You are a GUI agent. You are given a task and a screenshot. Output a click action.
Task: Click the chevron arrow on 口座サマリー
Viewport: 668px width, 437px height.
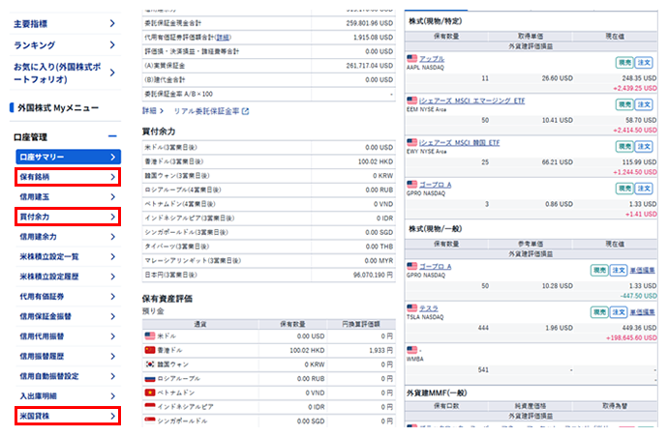pyautogui.click(x=112, y=157)
